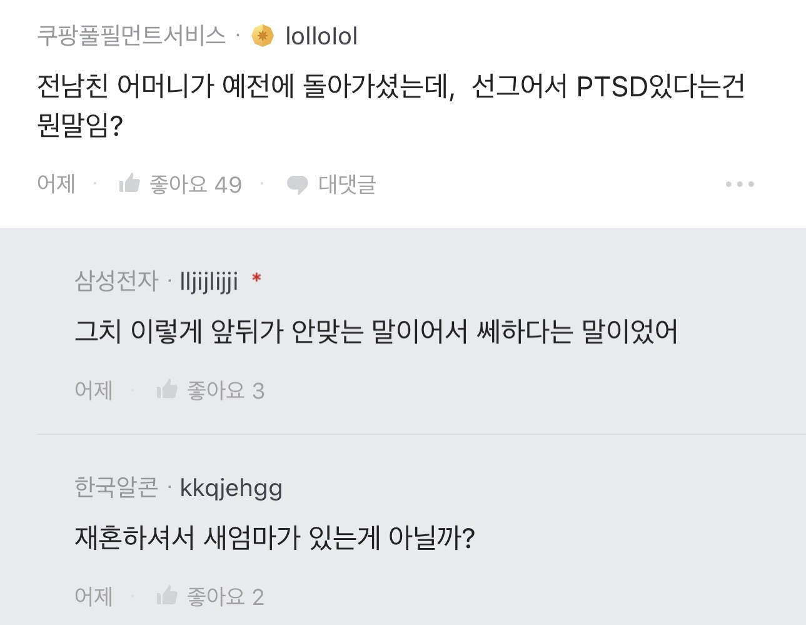Click the 대댓글 reply bubble icon
Image resolution: width=806 pixels, height=625 pixels.
[297, 185]
